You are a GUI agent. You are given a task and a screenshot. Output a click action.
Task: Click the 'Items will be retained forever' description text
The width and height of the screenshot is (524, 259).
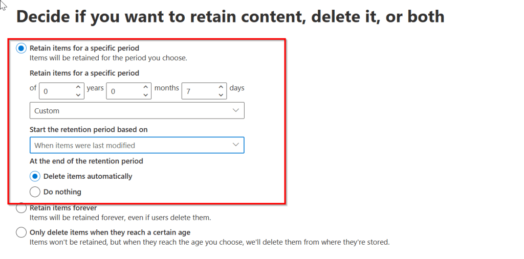point(120,218)
